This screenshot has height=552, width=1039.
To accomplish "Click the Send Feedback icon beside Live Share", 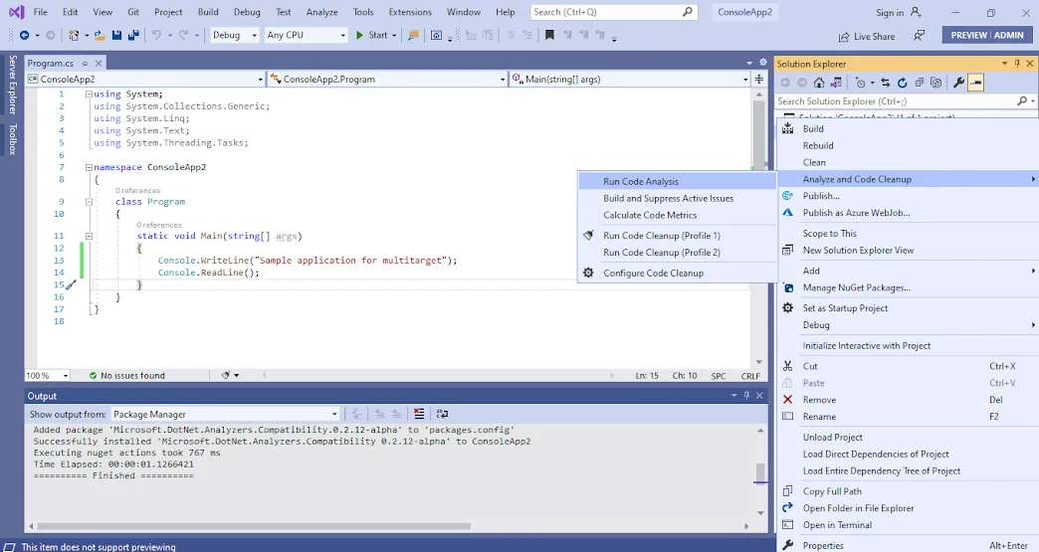I will pyautogui.click(x=919, y=36).
